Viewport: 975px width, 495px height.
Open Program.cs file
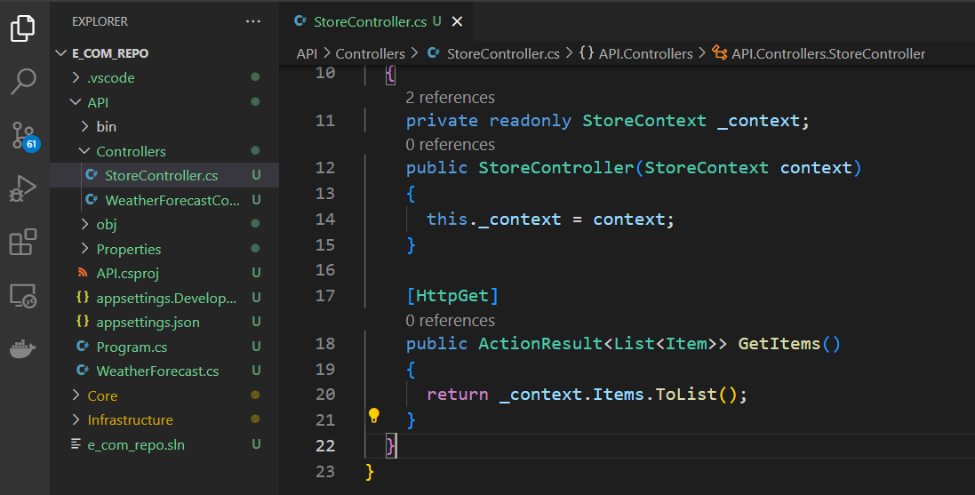click(164, 347)
